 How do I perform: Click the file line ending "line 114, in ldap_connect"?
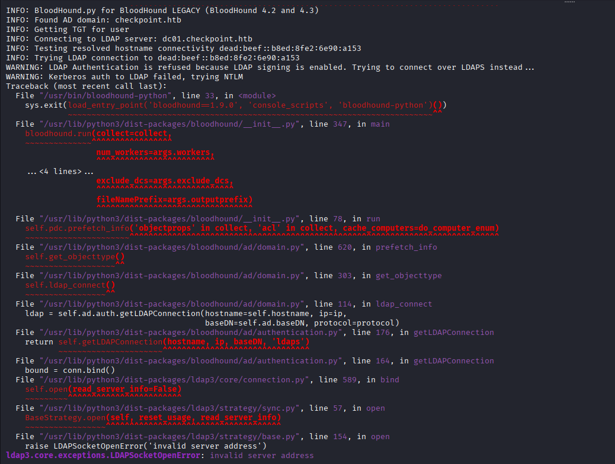pos(224,304)
